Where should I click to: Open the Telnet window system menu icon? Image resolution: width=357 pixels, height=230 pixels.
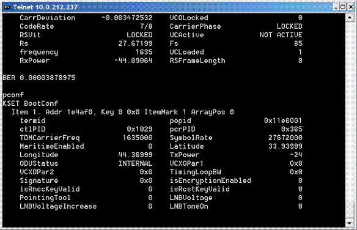7,7
